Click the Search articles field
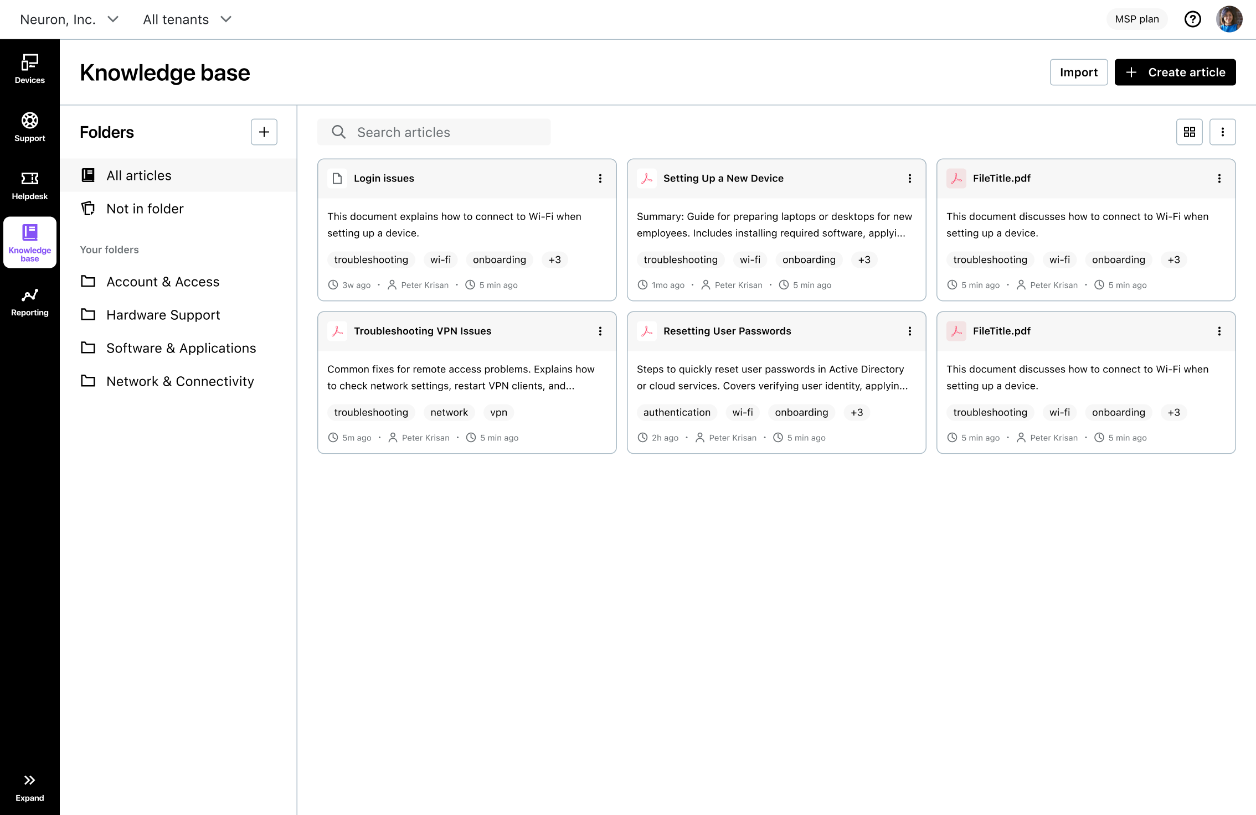 coord(434,132)
